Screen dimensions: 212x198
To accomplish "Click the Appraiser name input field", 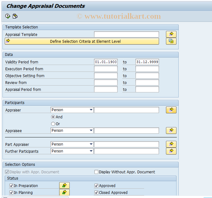I will pyautogui.click(x=126, y=110).
